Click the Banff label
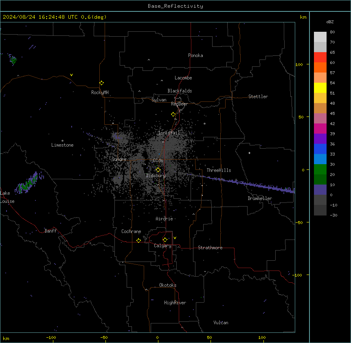This screenshot has width=351, height=343. [x=50, y=231]
